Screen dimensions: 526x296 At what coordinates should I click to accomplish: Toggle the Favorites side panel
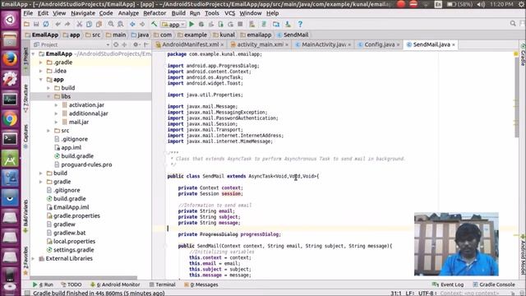click(25, 261)
